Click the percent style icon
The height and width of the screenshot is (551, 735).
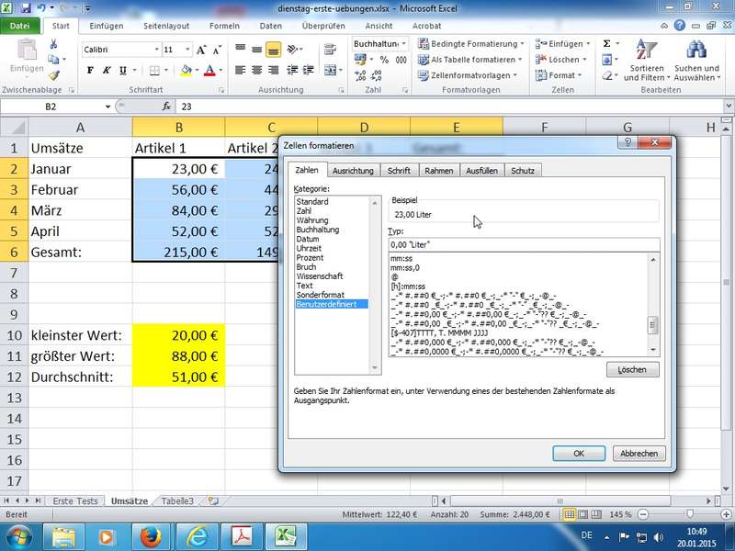(x=384, y=60)
